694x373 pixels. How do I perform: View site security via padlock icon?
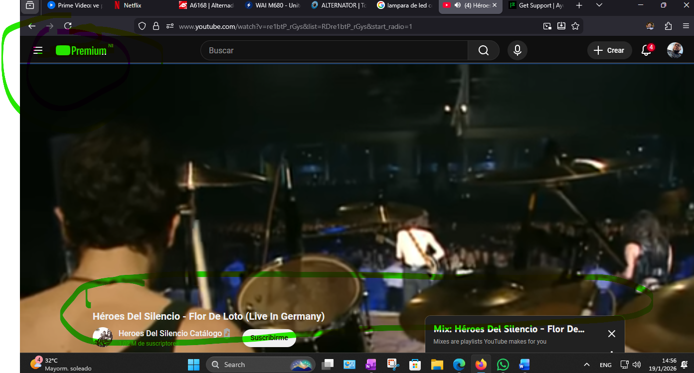(156, 26)
